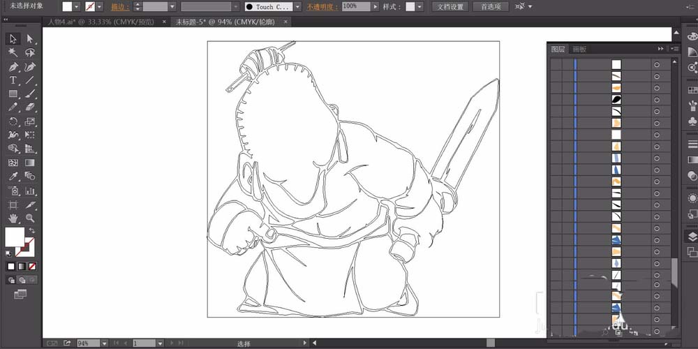
Task: Open Layers panel flyout menu
Action: (x=674, y=49)
